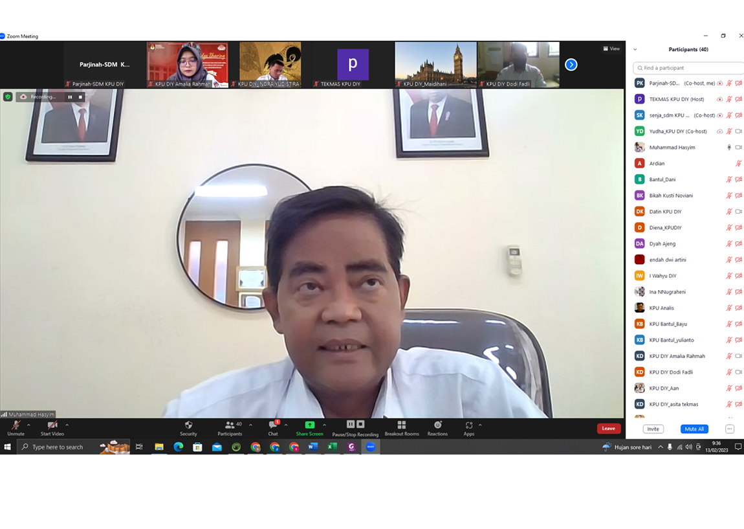Pause recording in top-left recording indicator
Screen dimensions: 744x529
(x=70, y=97)
